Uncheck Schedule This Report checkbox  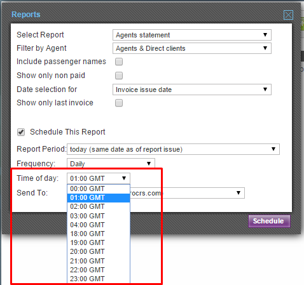click(21, 132)
